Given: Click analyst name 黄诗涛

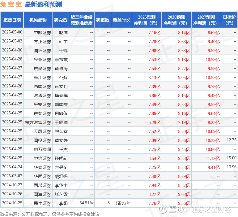Looking at the screenshot, I should coord(61,69).
